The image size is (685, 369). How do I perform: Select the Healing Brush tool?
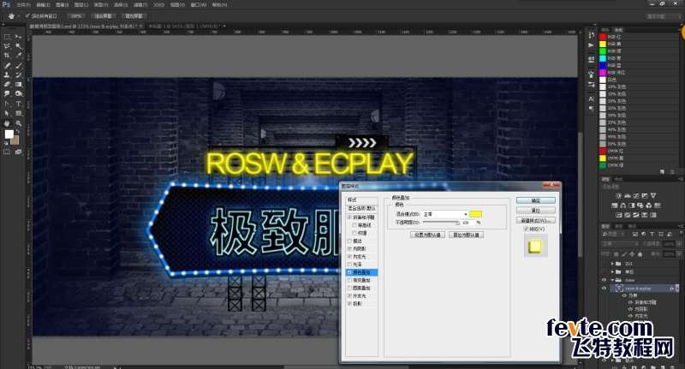[7, 66]
